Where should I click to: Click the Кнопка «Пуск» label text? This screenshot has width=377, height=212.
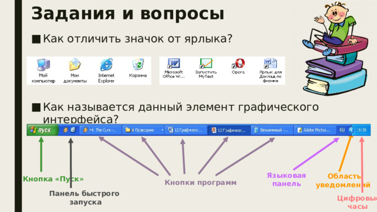(54, 179)
